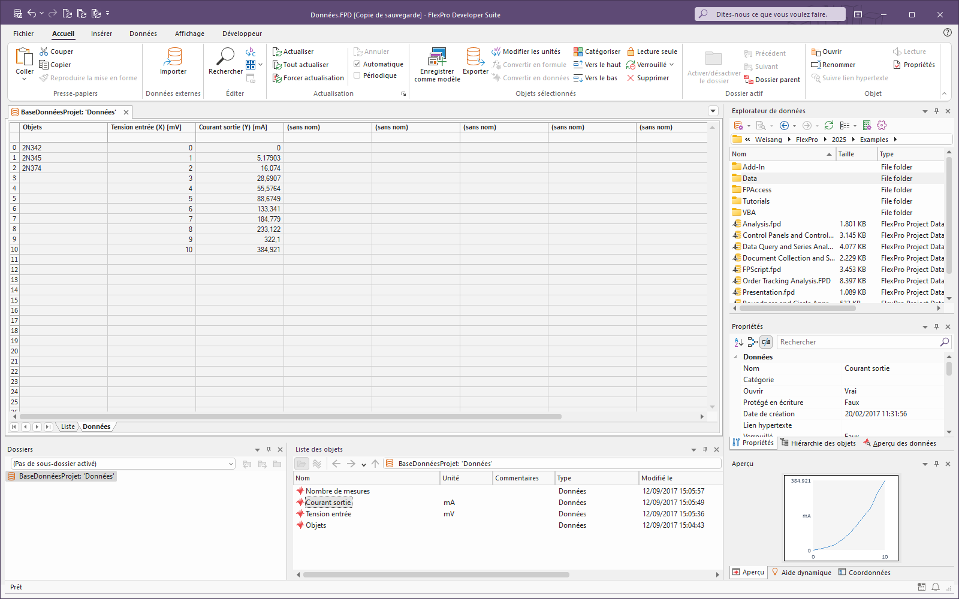Click the Importer data icon
Viewport: 959px width, 599px height.
click(x=173, y=58)
